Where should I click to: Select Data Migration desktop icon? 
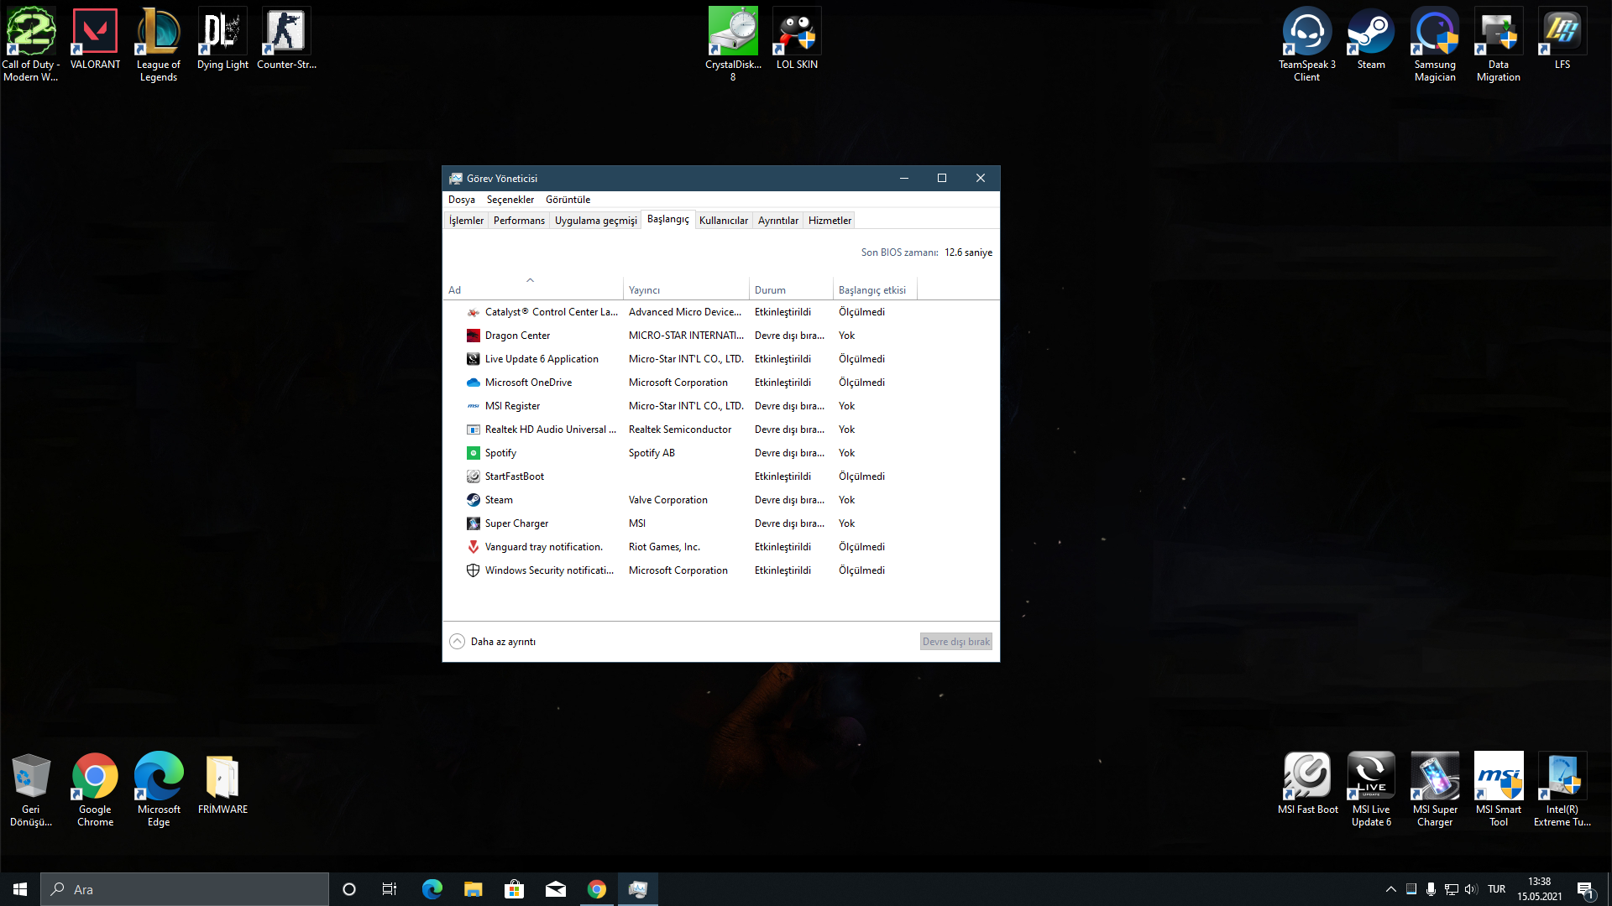(1499, 44)
